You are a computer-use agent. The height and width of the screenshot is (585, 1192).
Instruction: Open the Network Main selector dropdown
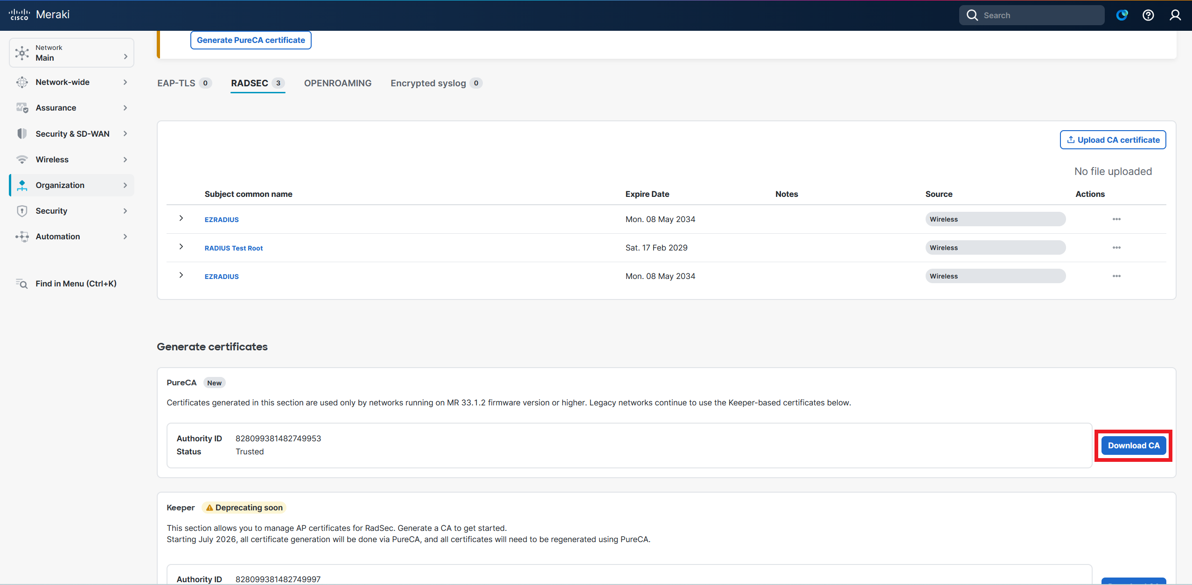point(71,53)
